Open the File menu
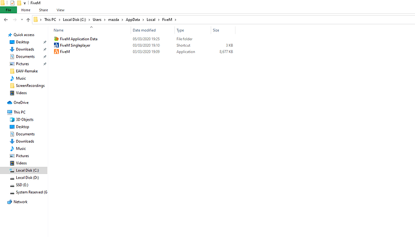 [8, 10]
